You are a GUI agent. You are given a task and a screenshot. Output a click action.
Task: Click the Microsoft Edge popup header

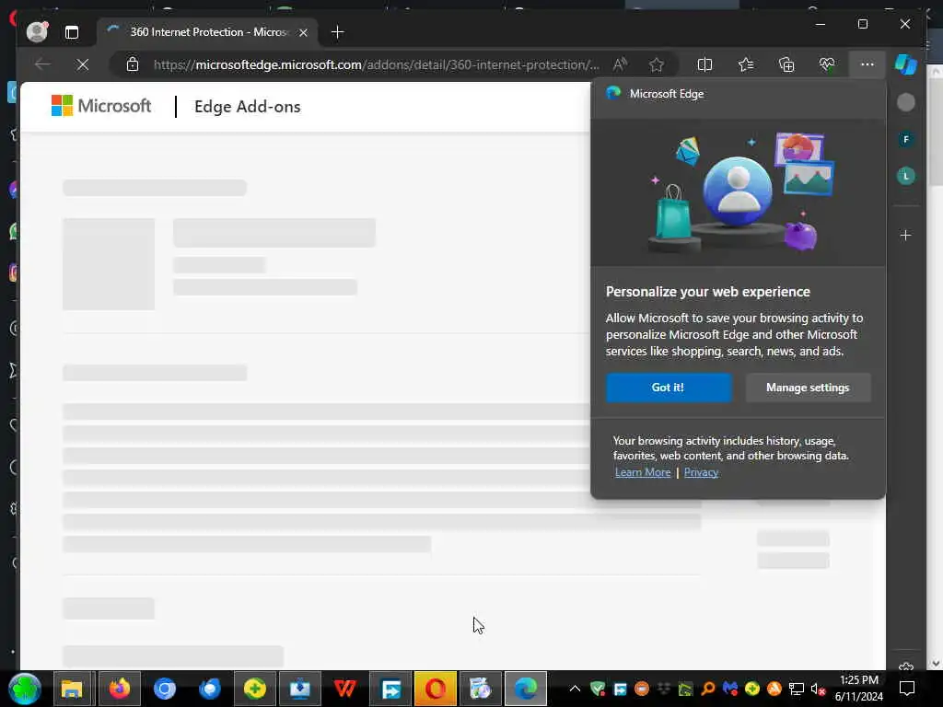pos(739,94)
